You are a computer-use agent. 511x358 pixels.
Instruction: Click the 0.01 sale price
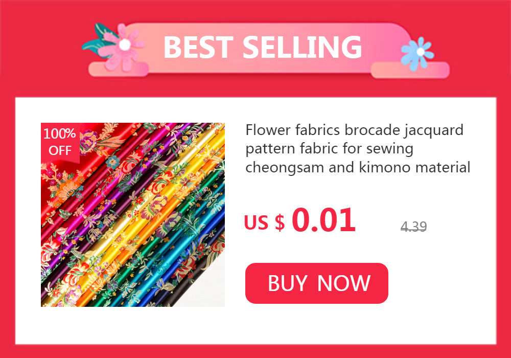323,220
